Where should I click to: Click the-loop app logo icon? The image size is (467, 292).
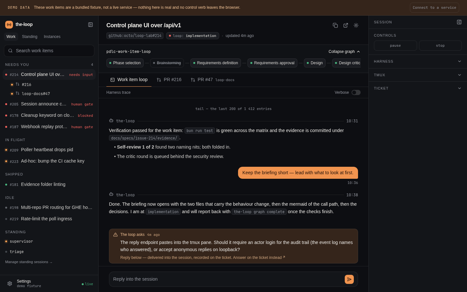tap(9, 25)
